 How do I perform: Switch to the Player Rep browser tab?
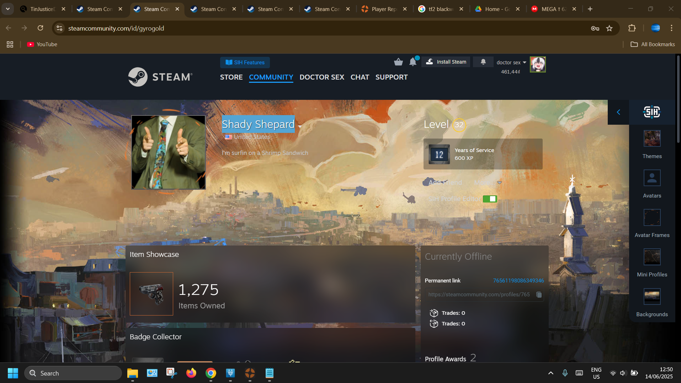click(384, 9)
